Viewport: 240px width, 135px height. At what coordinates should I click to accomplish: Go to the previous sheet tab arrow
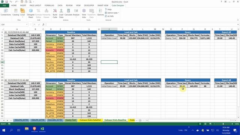[x=4, y=120]
